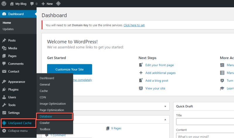Screen dimensions: 234x138
Task: Click the Plugins plug icon
Action: click(4, 89)
